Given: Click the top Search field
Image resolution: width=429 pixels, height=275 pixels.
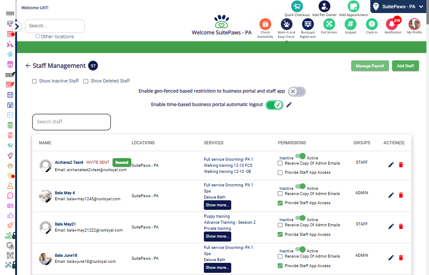Looking at the screenshot, I should point(55,26).
